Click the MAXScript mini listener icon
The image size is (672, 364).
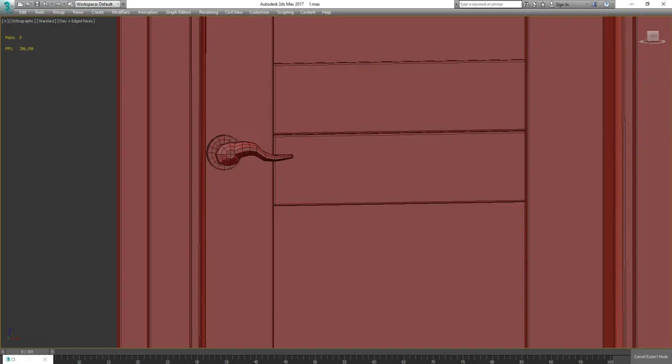click(x=8, y=360)
